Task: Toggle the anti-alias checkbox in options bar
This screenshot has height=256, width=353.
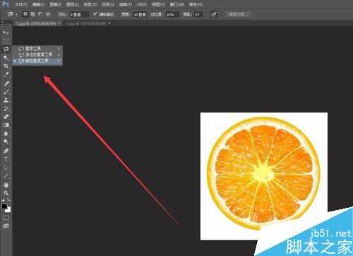Action: 95,14
